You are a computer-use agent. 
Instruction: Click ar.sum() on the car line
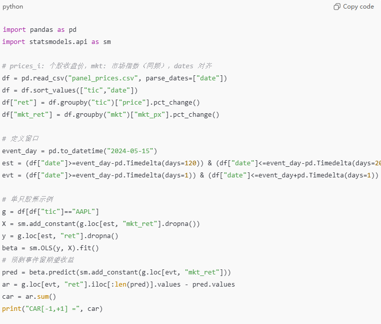click(x=40, y=297)
